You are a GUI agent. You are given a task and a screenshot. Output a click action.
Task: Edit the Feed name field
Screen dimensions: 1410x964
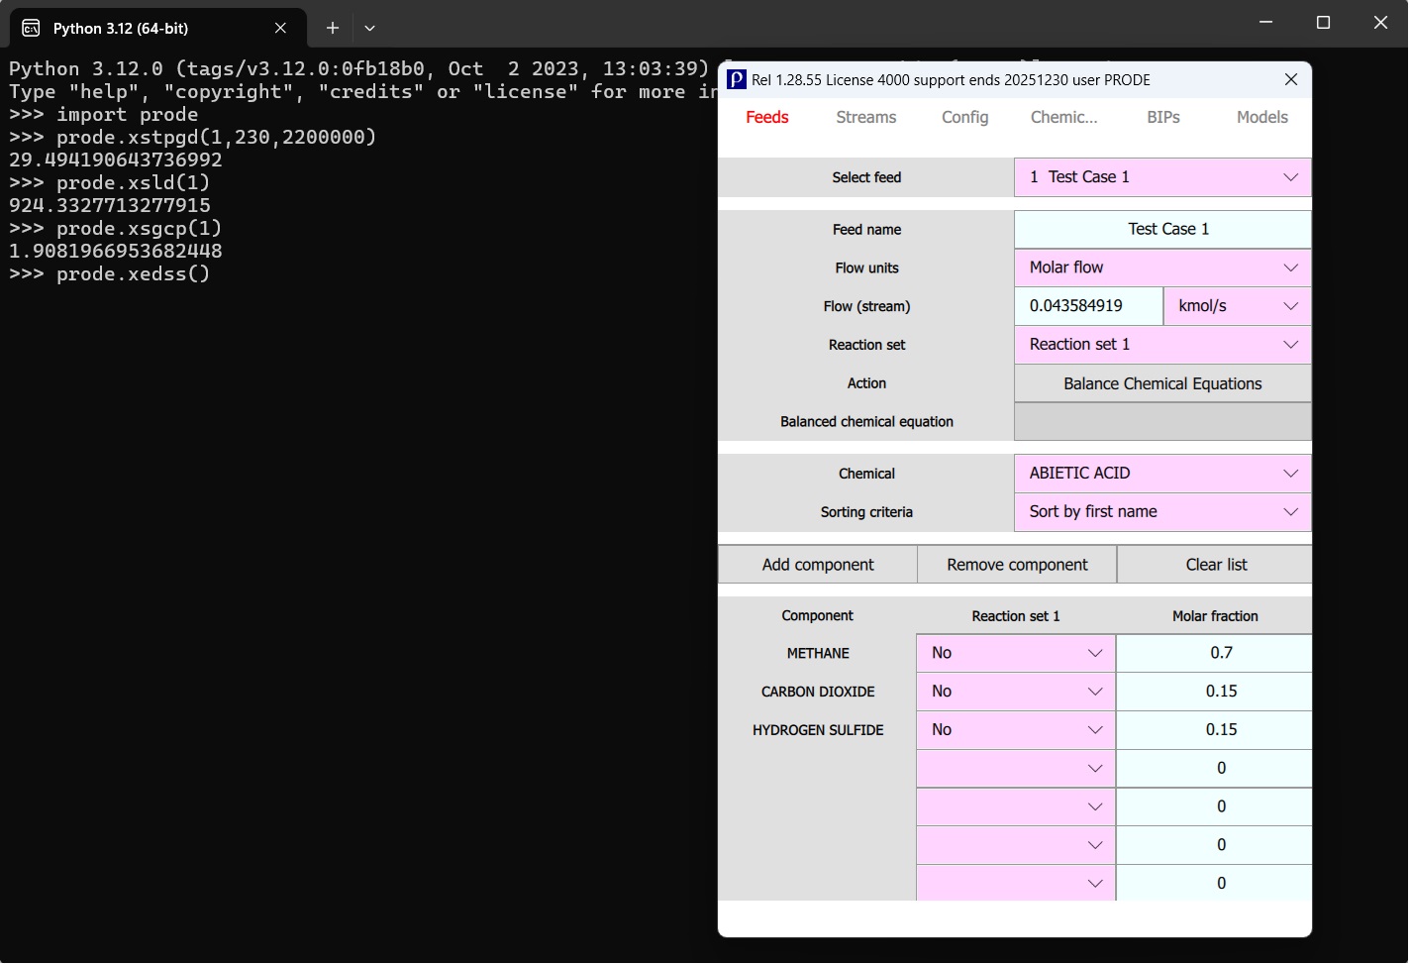point(1162,229)
